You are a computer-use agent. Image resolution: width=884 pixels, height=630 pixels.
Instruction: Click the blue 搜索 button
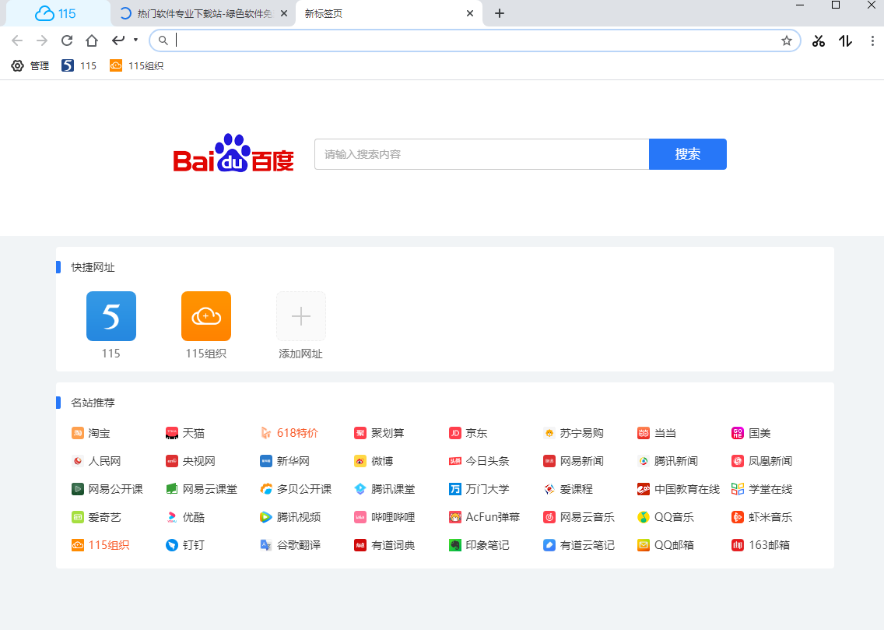coord(687,154)
